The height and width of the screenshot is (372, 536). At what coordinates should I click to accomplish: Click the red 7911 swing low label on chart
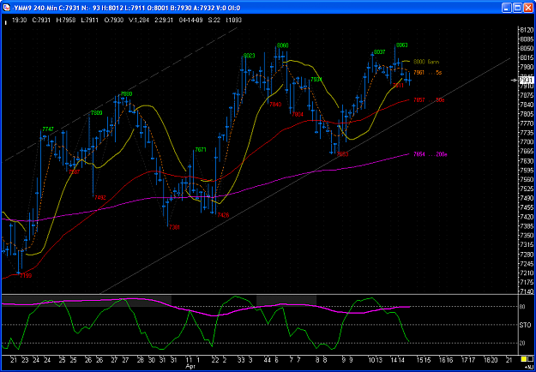(398, 86)
